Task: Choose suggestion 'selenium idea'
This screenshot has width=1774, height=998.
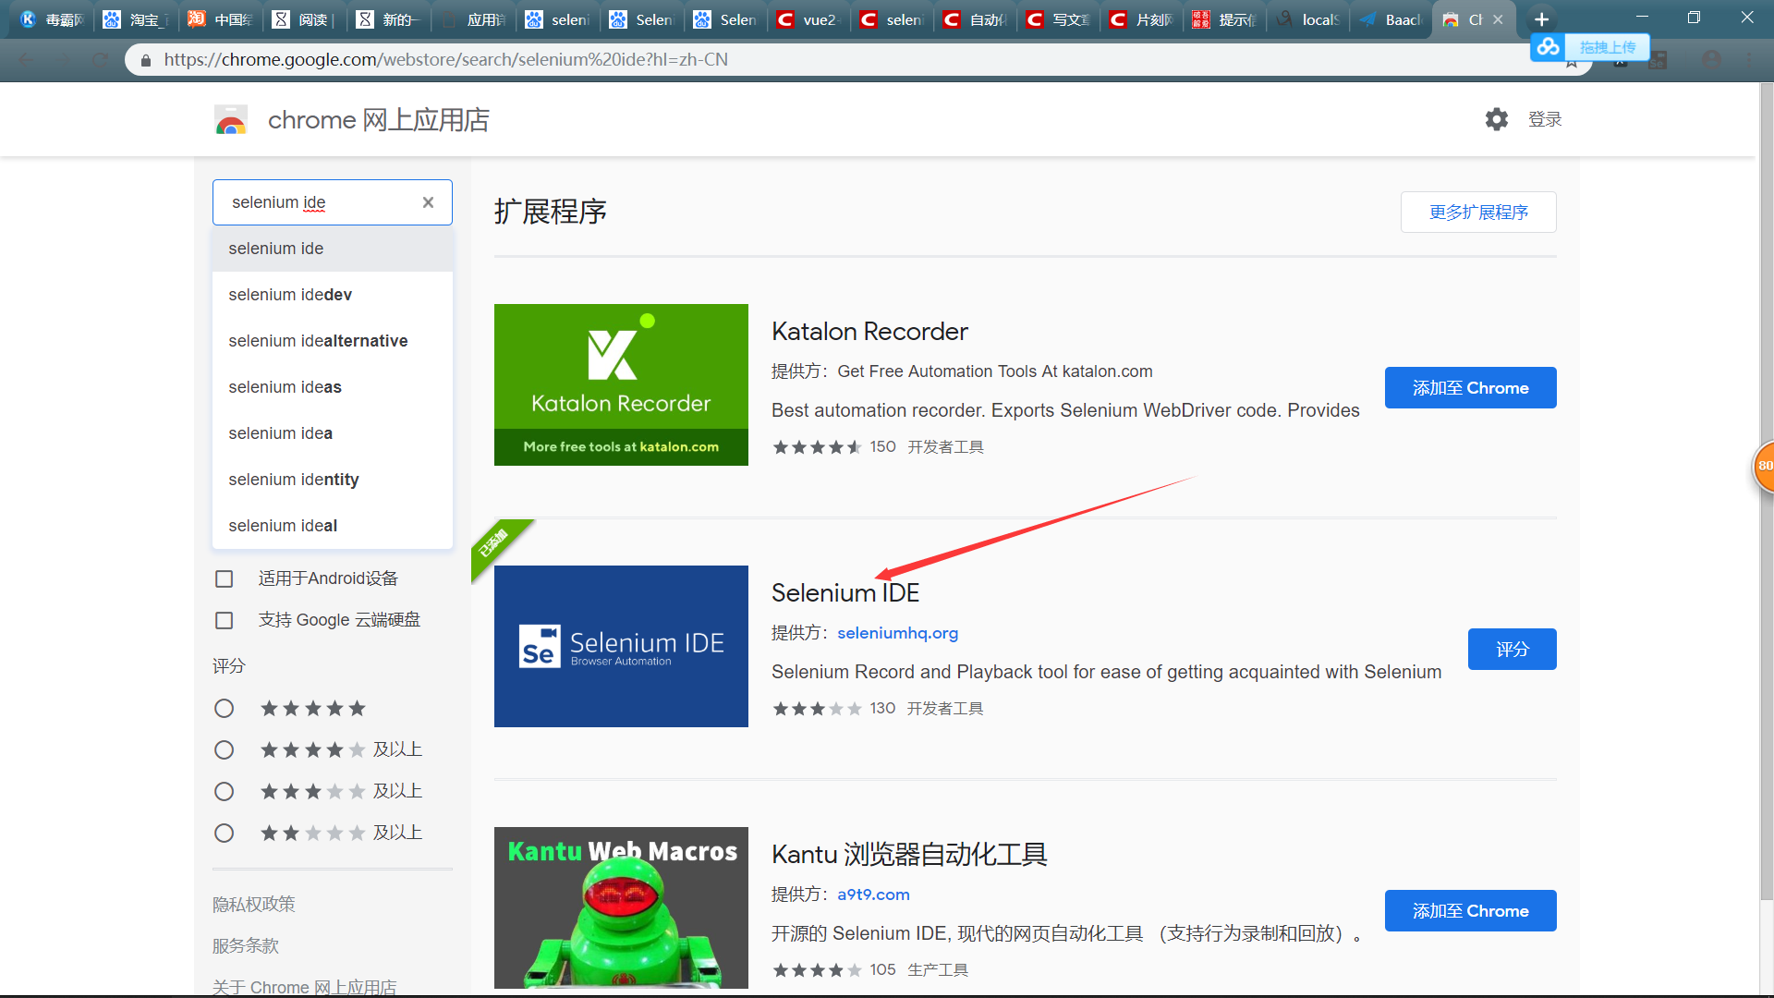Action: click(333, 433)
